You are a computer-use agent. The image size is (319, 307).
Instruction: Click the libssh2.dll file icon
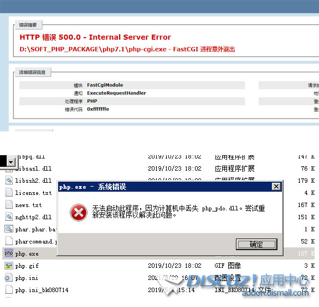tap(9, 180)
